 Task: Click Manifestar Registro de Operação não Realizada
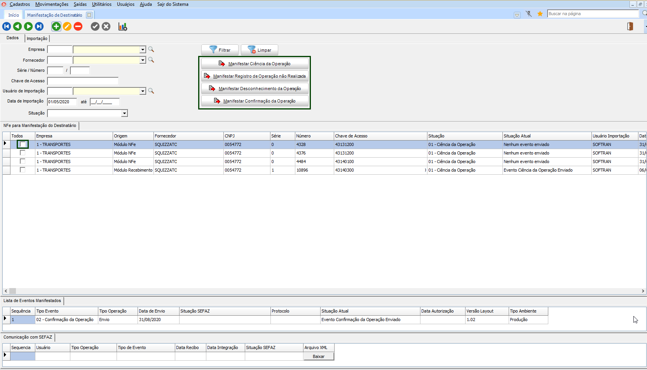point(255,76)
